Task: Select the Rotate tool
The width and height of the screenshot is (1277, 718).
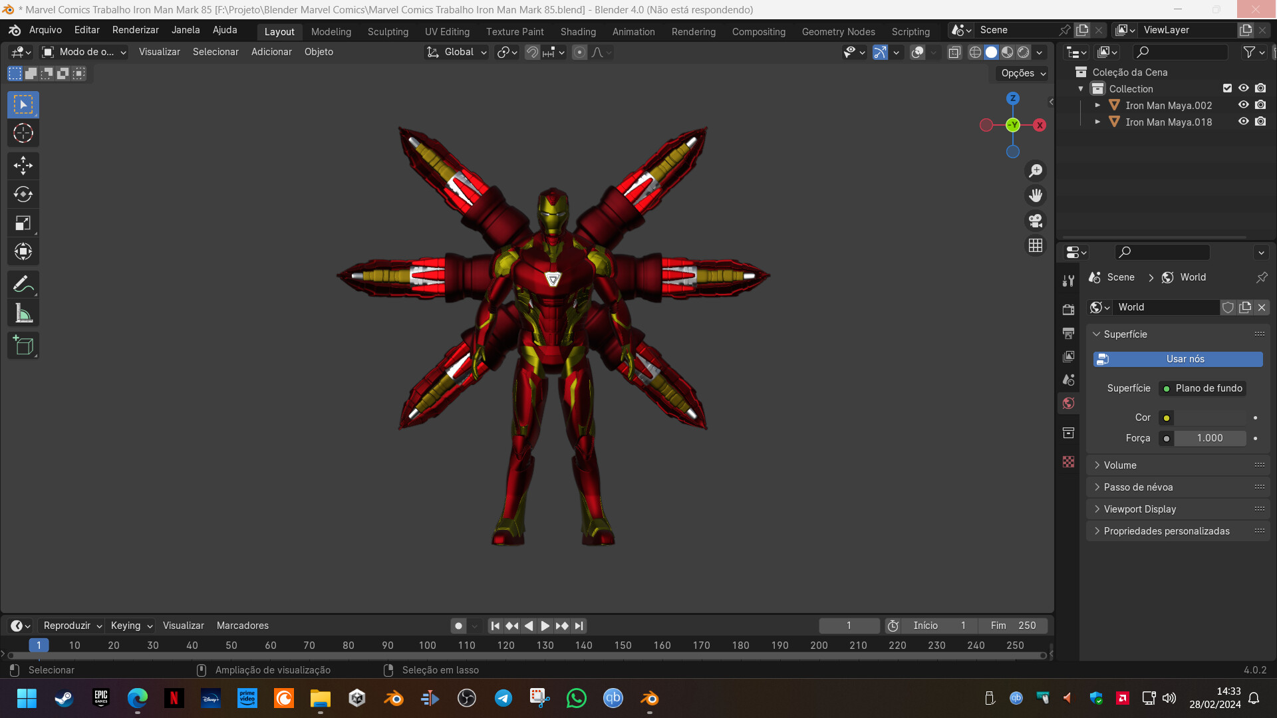Action: [23, 194]
